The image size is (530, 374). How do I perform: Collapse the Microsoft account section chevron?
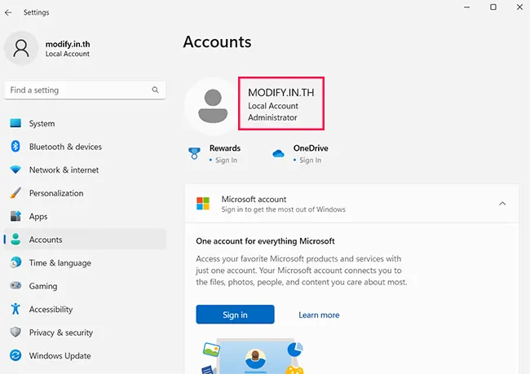(x=502, y=204)
